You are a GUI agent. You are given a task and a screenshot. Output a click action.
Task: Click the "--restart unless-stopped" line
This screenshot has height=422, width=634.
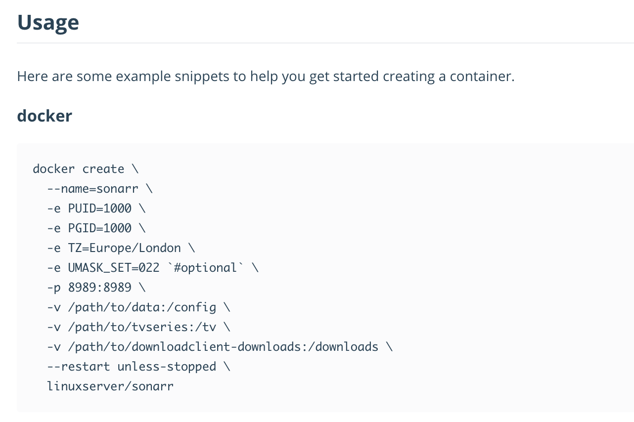(131, 366)
